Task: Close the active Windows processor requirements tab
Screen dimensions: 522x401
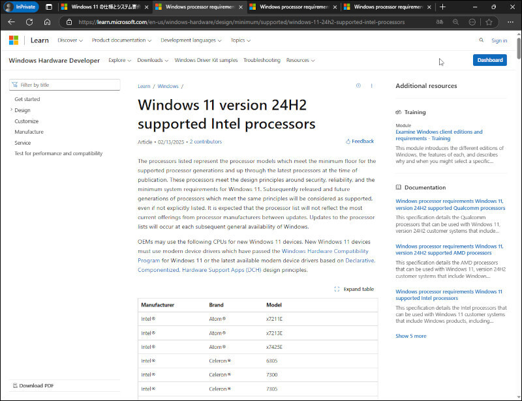Action: (x=241, y=7)
